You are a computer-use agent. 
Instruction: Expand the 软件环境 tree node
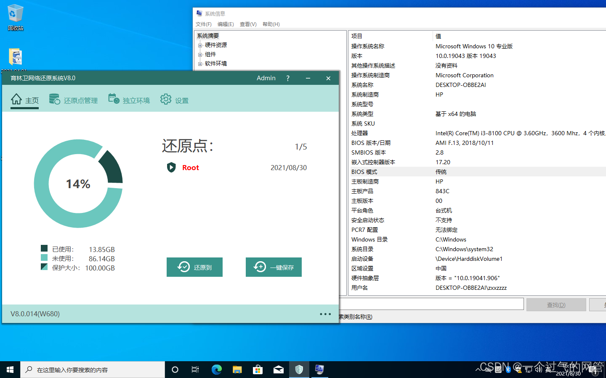coord(200,64)
